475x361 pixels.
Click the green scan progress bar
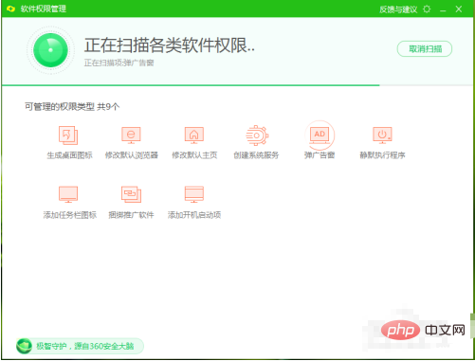coord(191,85)
